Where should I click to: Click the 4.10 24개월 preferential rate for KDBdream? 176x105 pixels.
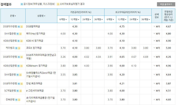(x=134, y=66)
